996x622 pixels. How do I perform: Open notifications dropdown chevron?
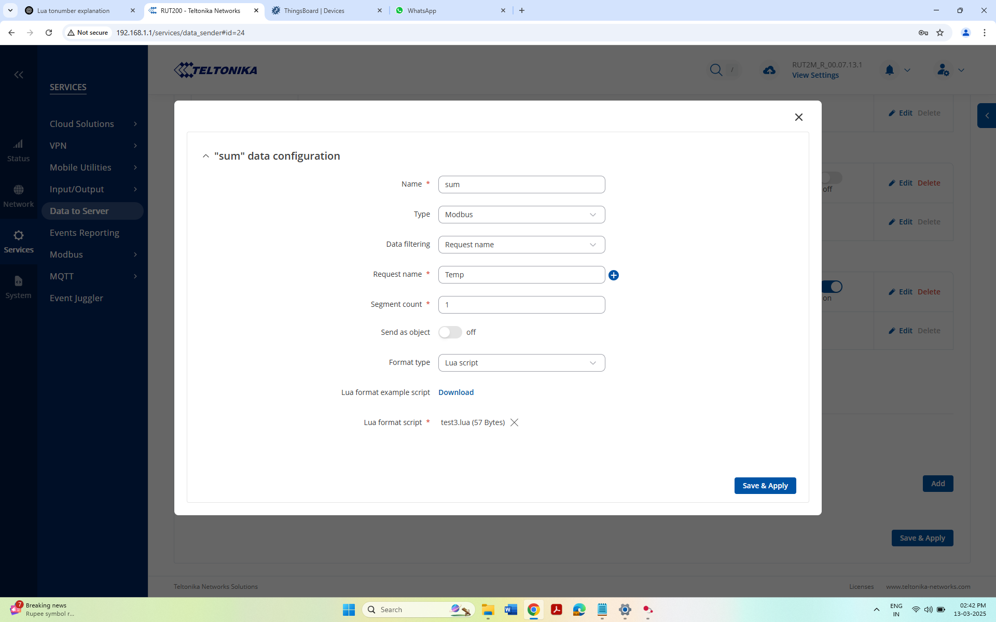pyautogui.click(x=907, y=70)
